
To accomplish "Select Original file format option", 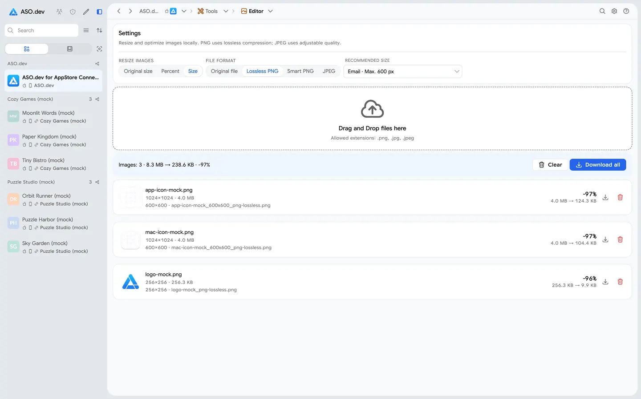I will coord(224,71).
